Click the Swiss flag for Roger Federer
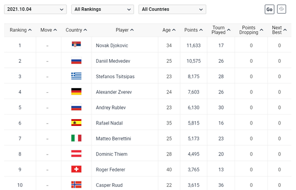 click(76, 169)
